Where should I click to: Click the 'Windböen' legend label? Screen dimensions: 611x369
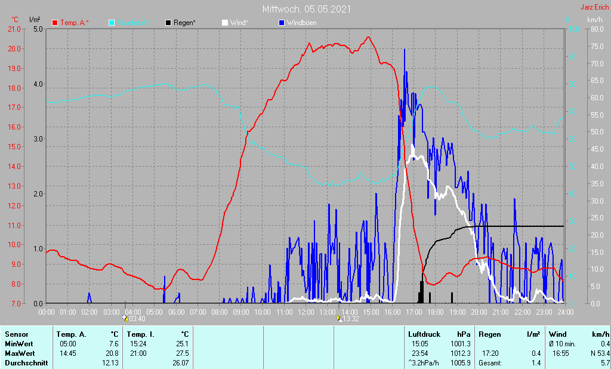point(301,23)
